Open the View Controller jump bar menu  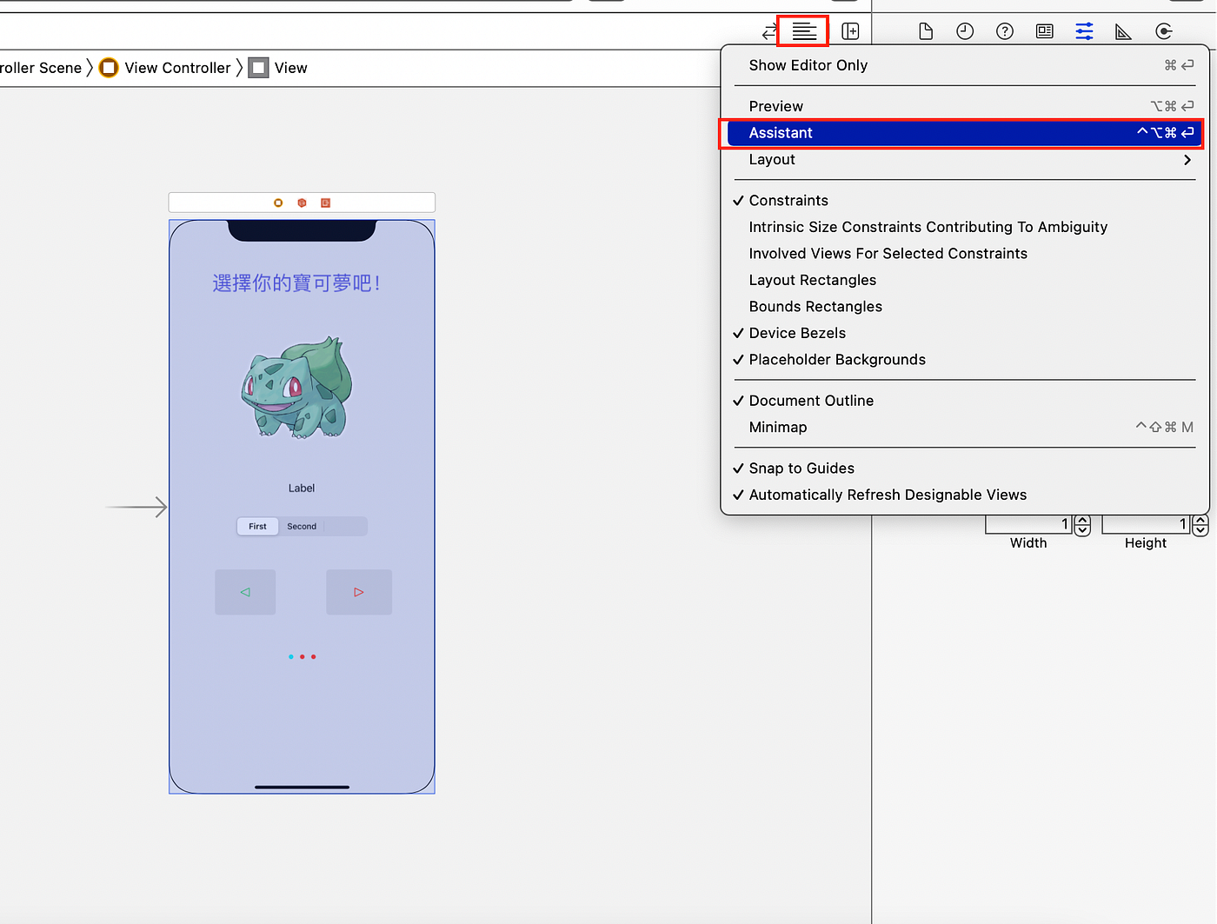click(176, 67)
